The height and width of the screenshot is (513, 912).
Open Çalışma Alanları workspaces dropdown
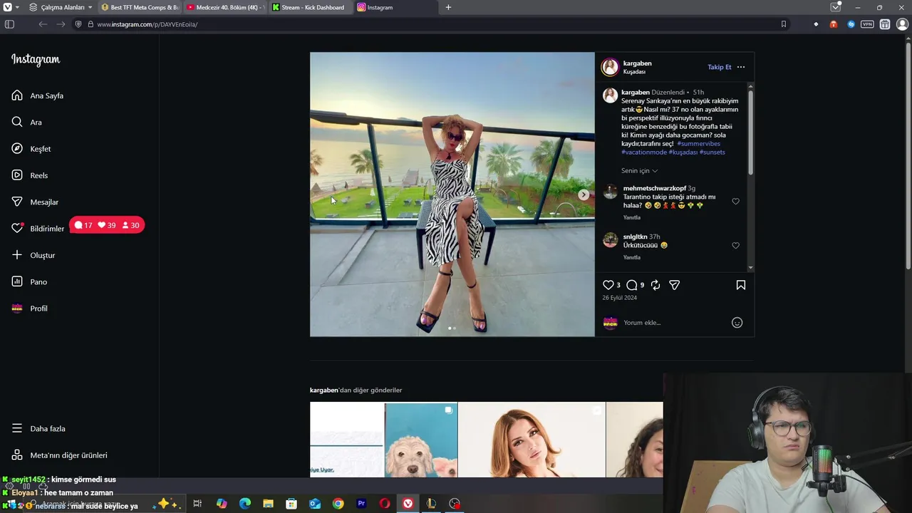tap(61, 7)
